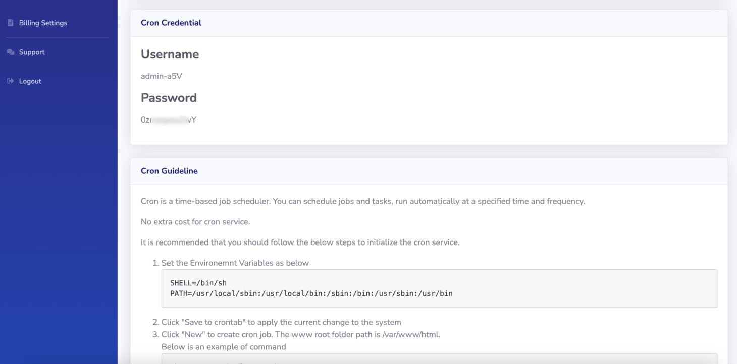The width and height of the screenshot is (737, 364).
Task: Click the Billing Settings document icon
Action: (x=10, y=23)
